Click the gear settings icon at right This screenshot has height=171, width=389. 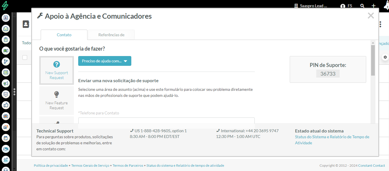[385, 57]
